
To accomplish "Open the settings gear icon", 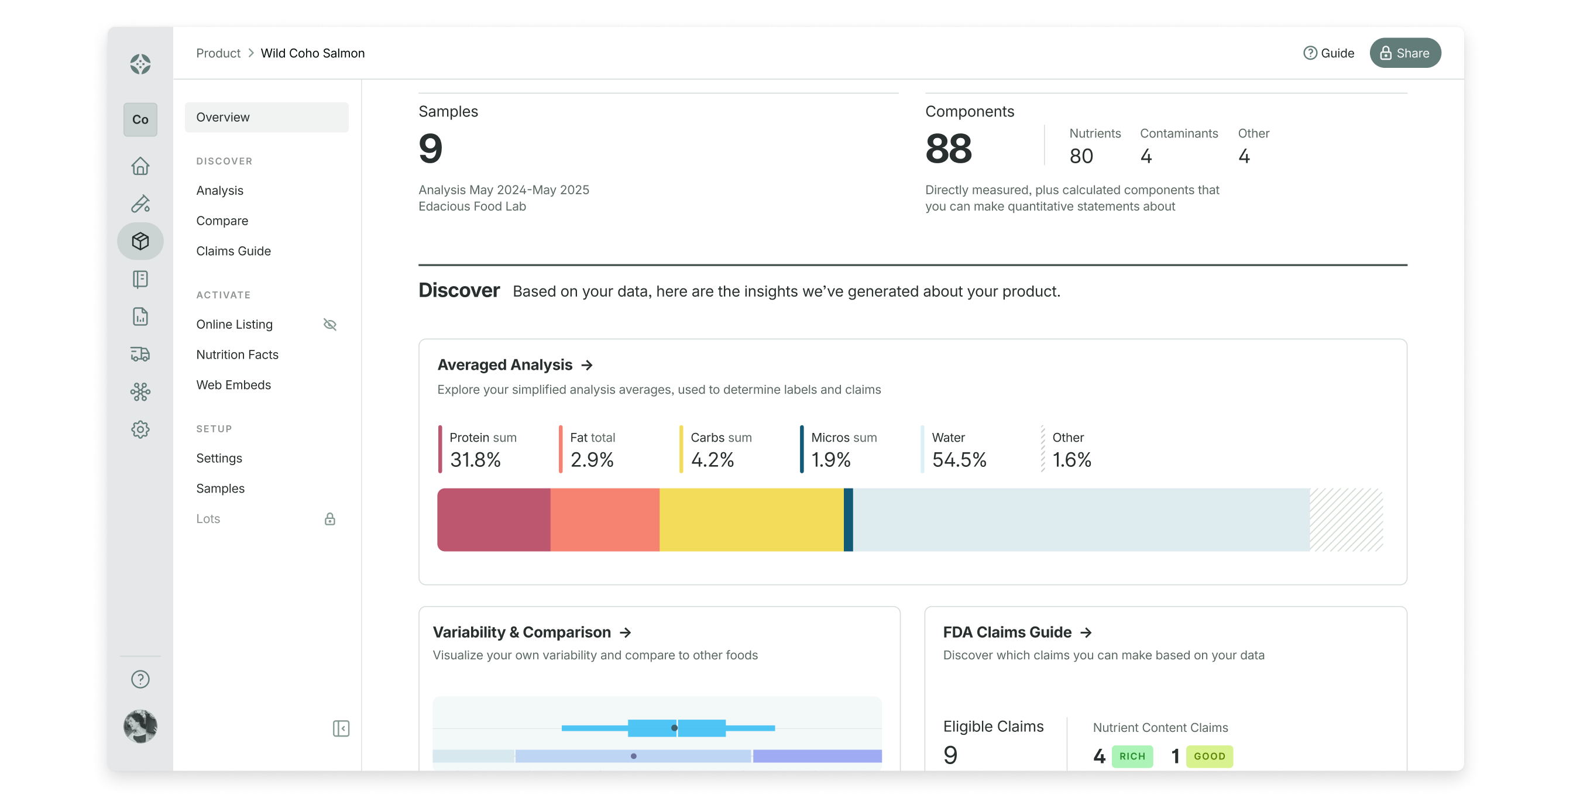I will pyautogui.click(x=140, y=429).
